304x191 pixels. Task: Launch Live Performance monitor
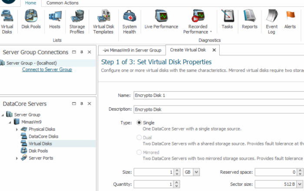(161, 21)
